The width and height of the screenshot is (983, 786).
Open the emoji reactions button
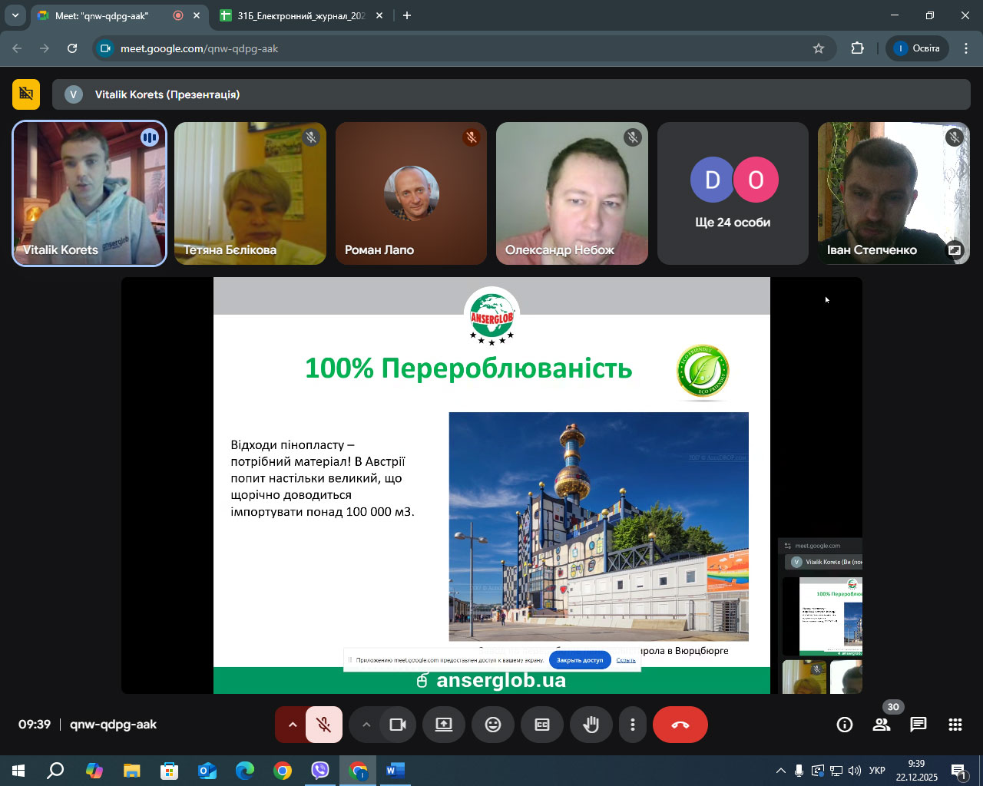pos(493,725)
